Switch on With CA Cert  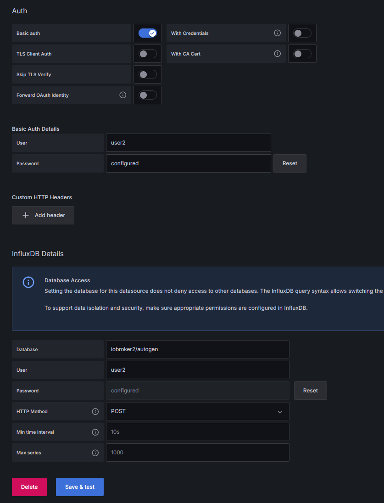pyautogui.click(x=302, y=54)
